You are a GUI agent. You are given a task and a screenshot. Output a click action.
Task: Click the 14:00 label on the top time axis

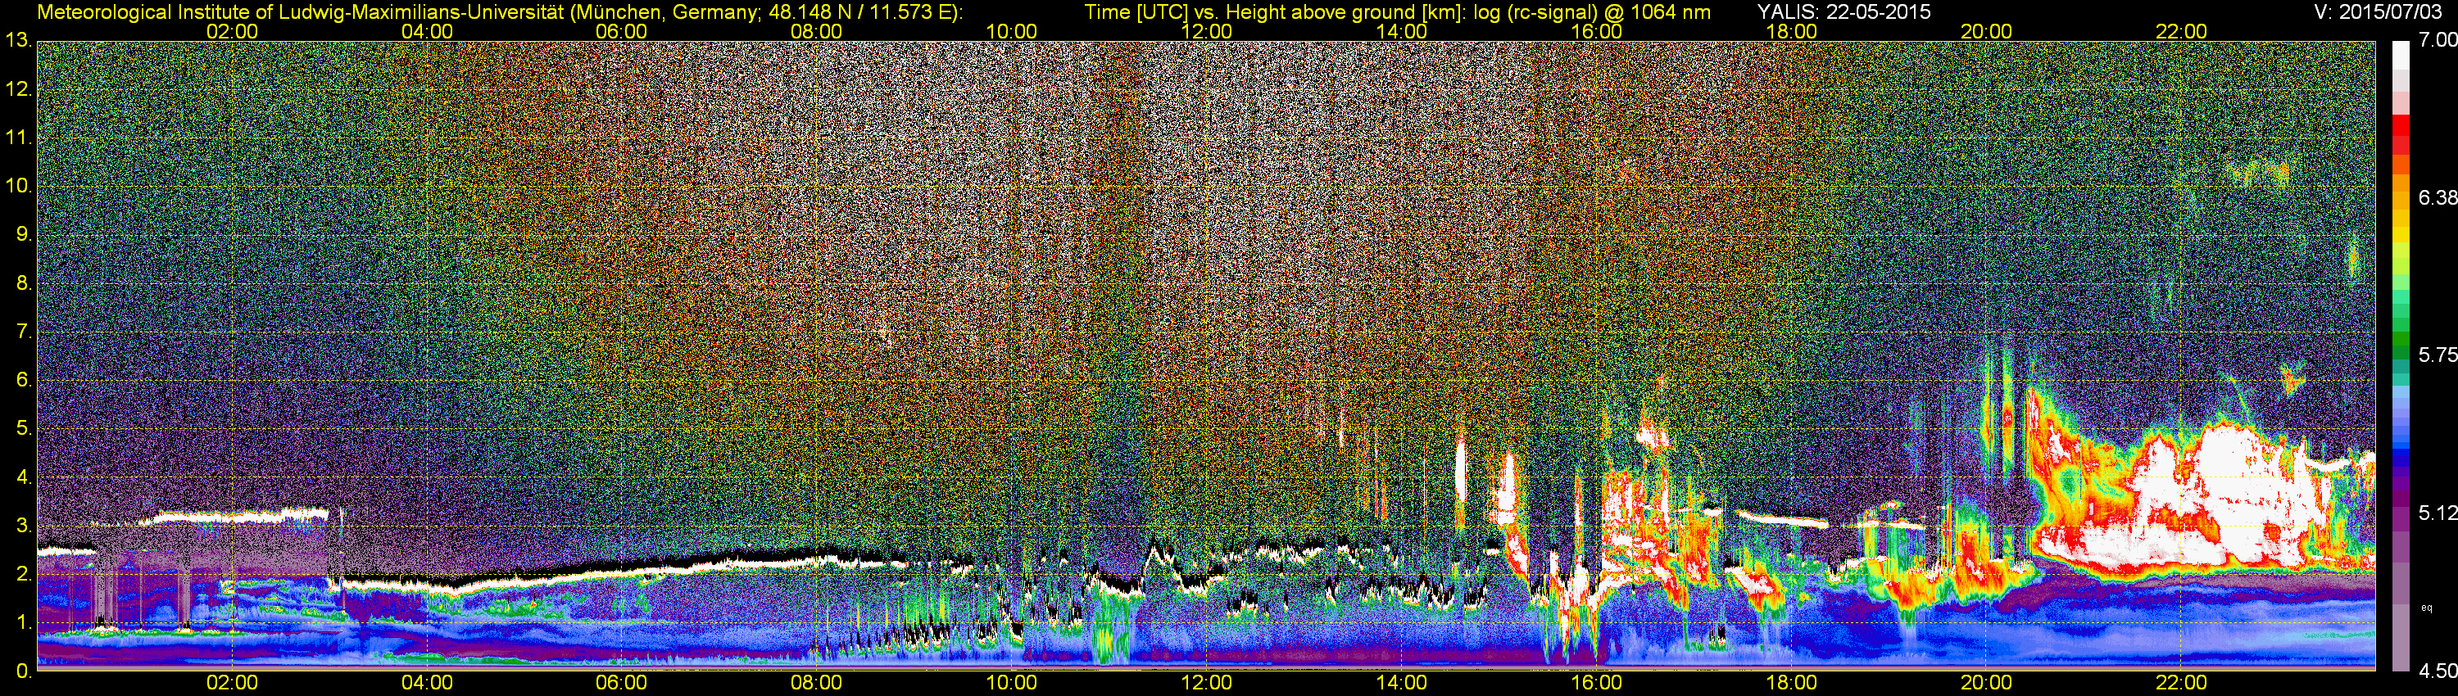coord(1401,31)
